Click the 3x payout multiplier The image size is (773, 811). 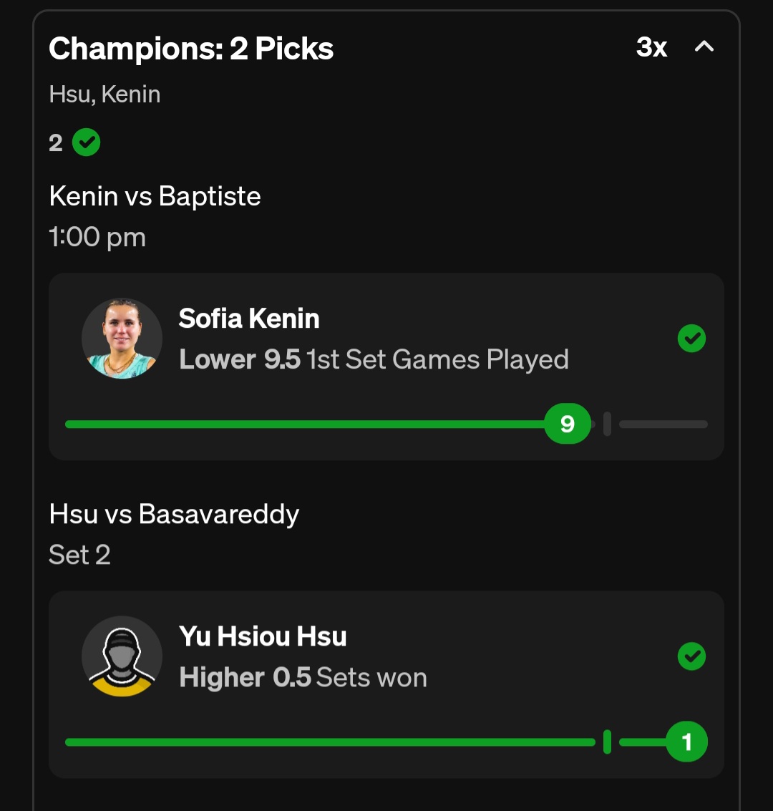pyautogui.click(x=651, y=48)
